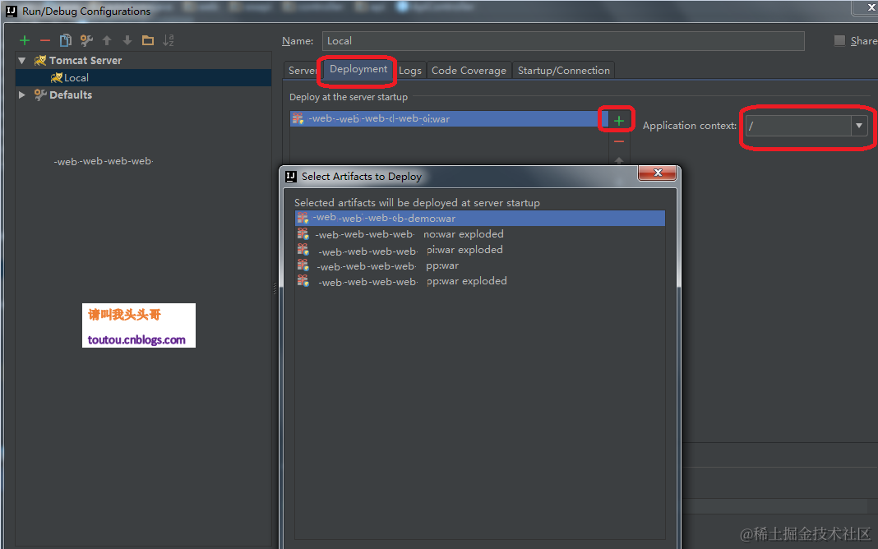Viewport: 878px width, 549px height.
Task: Select the Startup/Connection tab
Action: (563, 71)
